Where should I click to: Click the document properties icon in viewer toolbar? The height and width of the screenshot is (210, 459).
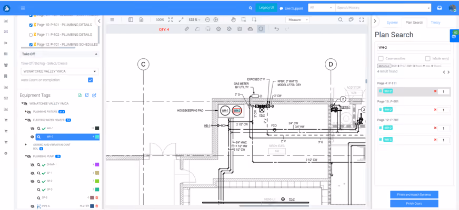[142, 19]
